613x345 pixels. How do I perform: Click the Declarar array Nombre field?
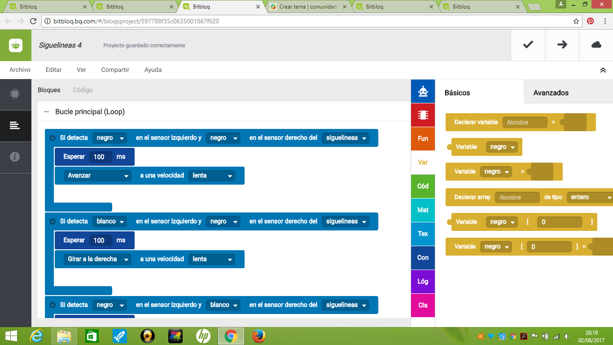[517, 197]
